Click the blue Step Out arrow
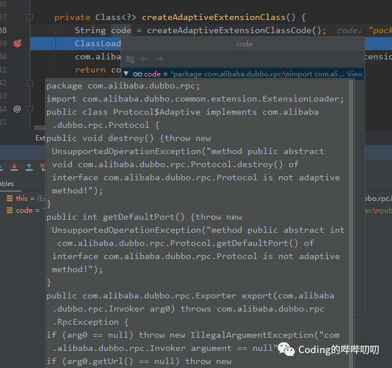 click(x=29, y=167)
